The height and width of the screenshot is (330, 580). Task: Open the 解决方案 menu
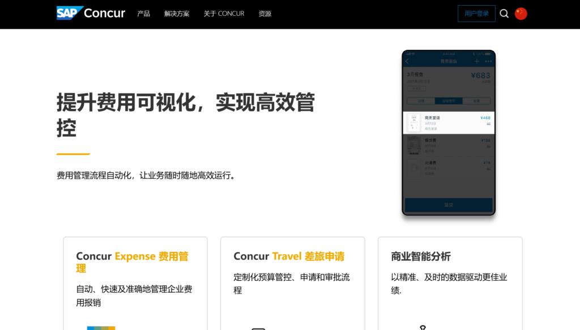coord(177,14)
